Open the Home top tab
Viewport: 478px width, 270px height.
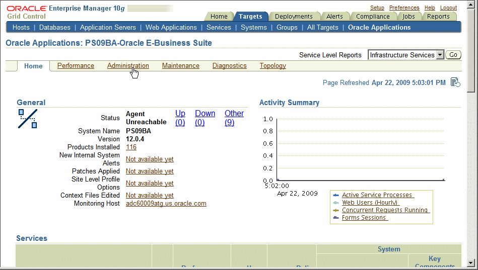point(219,17)
